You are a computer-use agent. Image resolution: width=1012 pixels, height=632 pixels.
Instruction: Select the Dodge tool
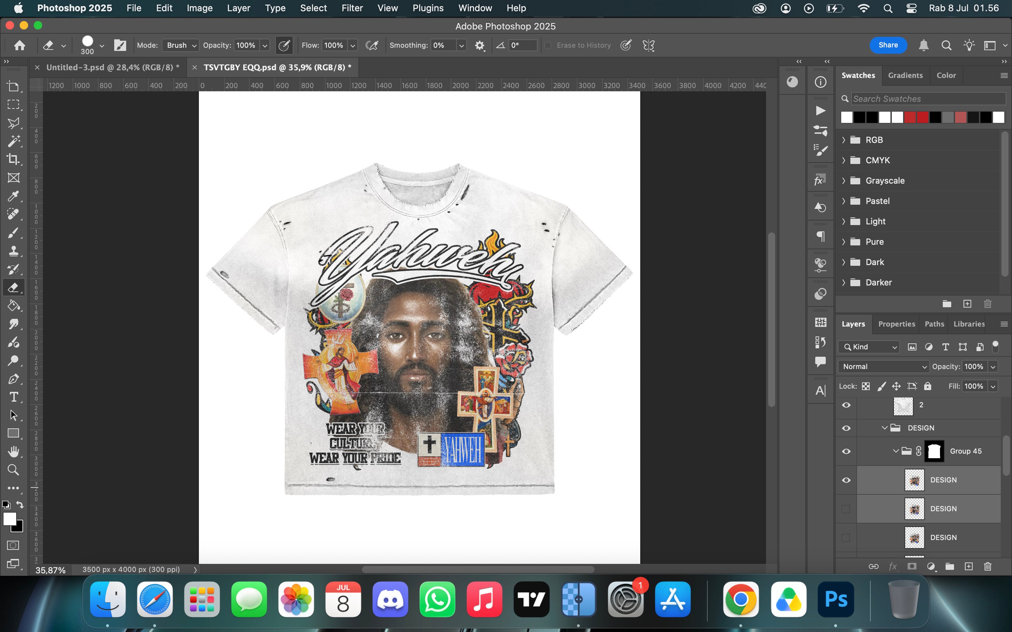(x=13, y=360)
